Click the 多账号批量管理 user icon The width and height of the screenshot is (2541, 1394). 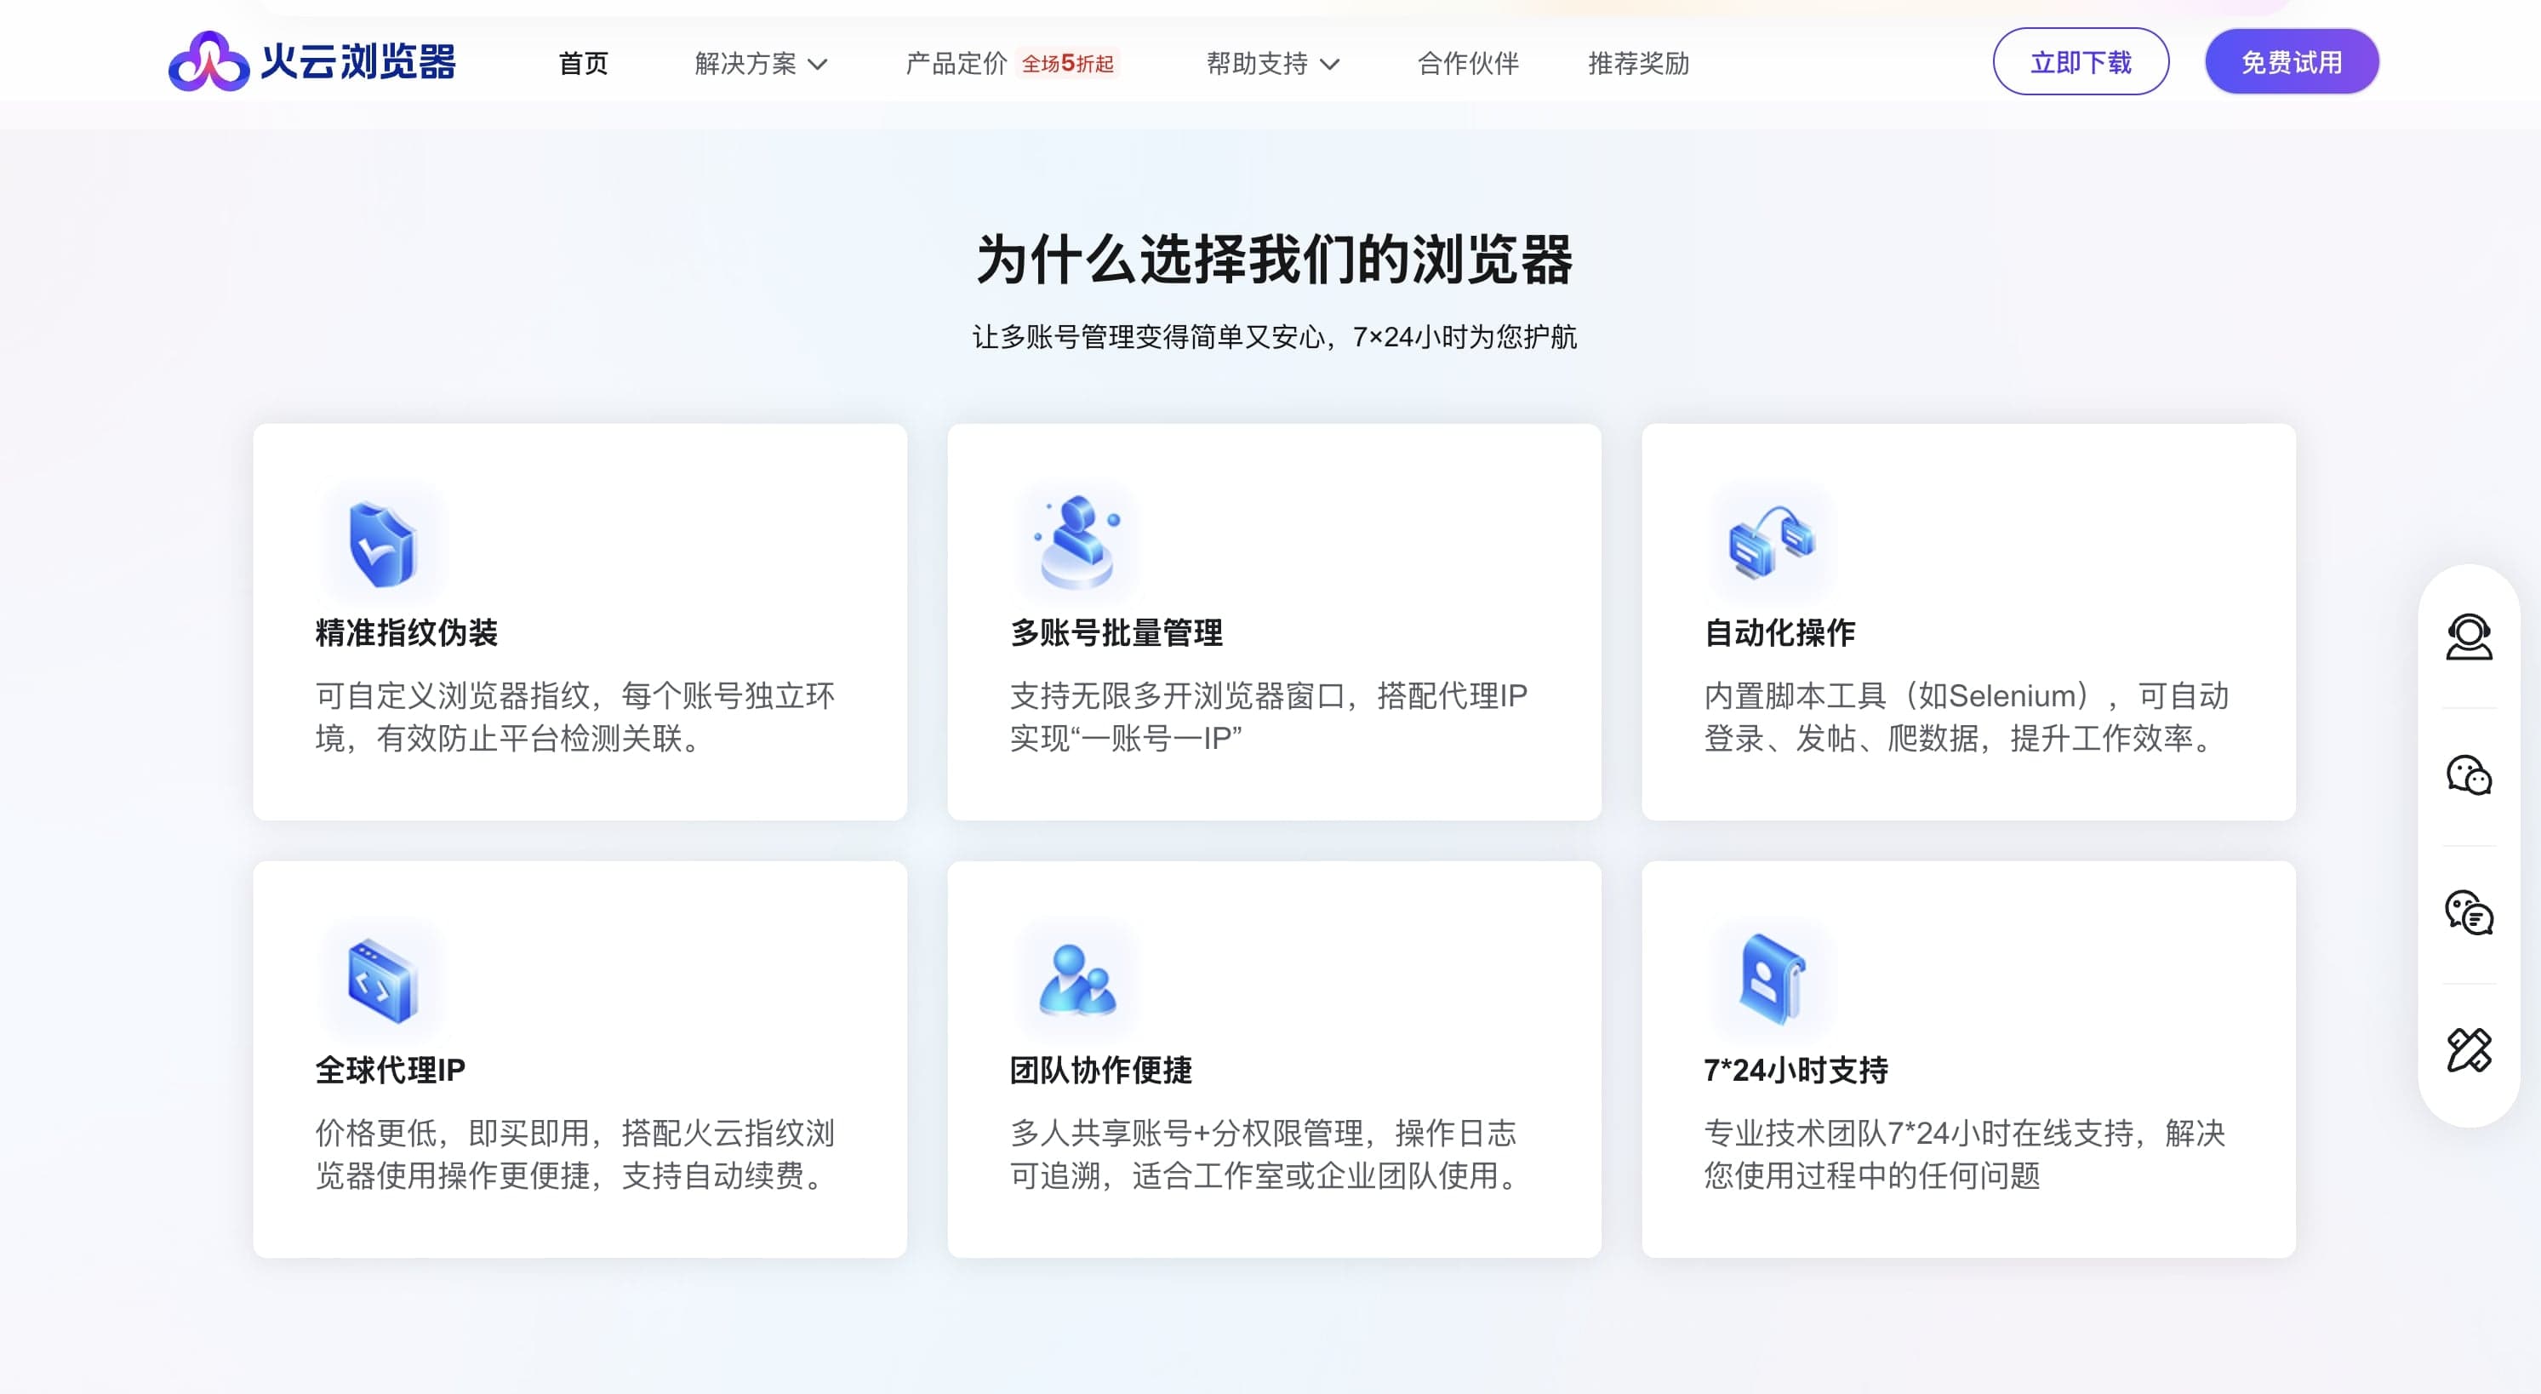tap(1078, 541)
